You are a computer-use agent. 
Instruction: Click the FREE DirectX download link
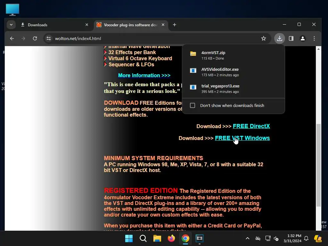pos(251,126)
